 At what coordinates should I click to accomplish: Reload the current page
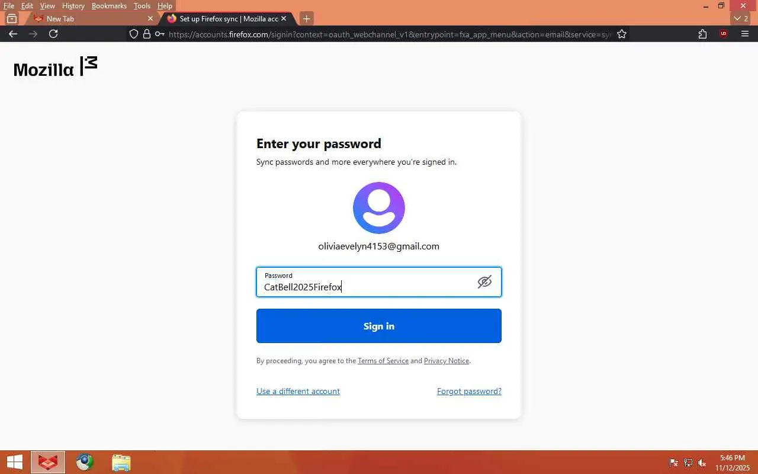pyautogui.click(x=53, y=34)
